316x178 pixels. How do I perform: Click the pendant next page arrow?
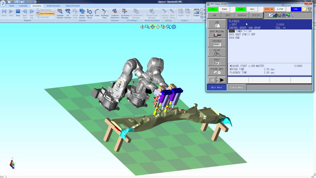222,80
